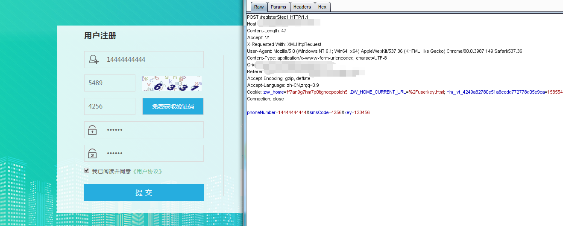
Task: Focus the captcha input containing 5489
Action: pos(110,83)
